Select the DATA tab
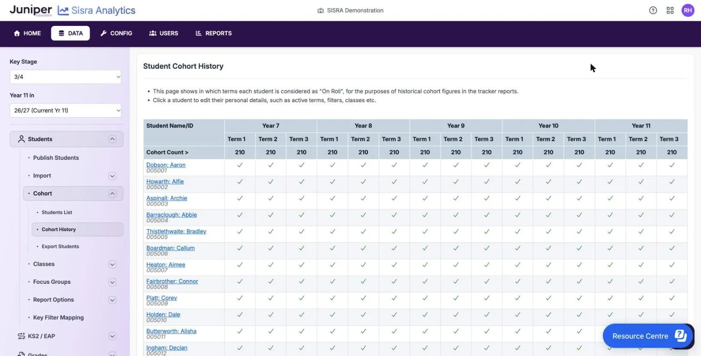 tap(70, 33)
